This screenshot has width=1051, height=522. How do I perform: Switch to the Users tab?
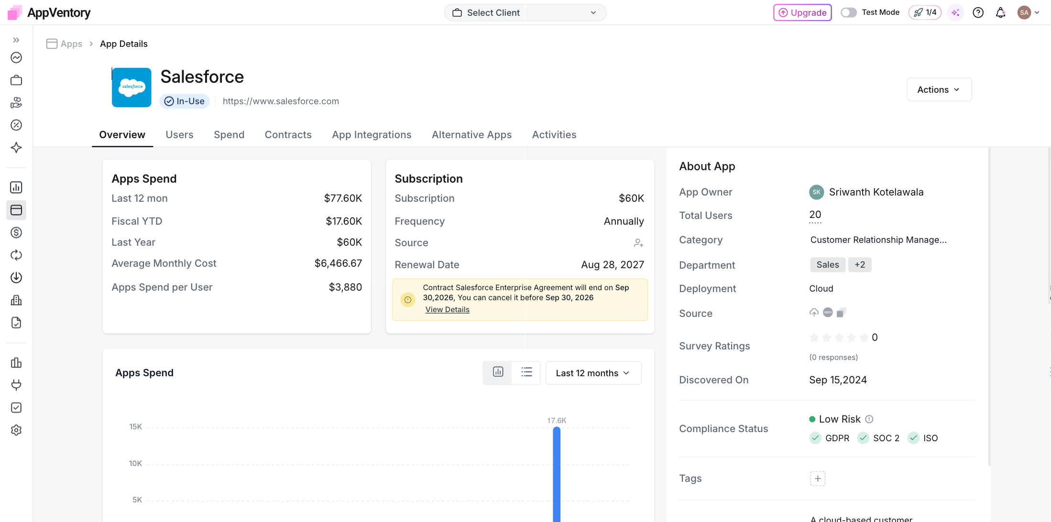(x=179, y=135)
